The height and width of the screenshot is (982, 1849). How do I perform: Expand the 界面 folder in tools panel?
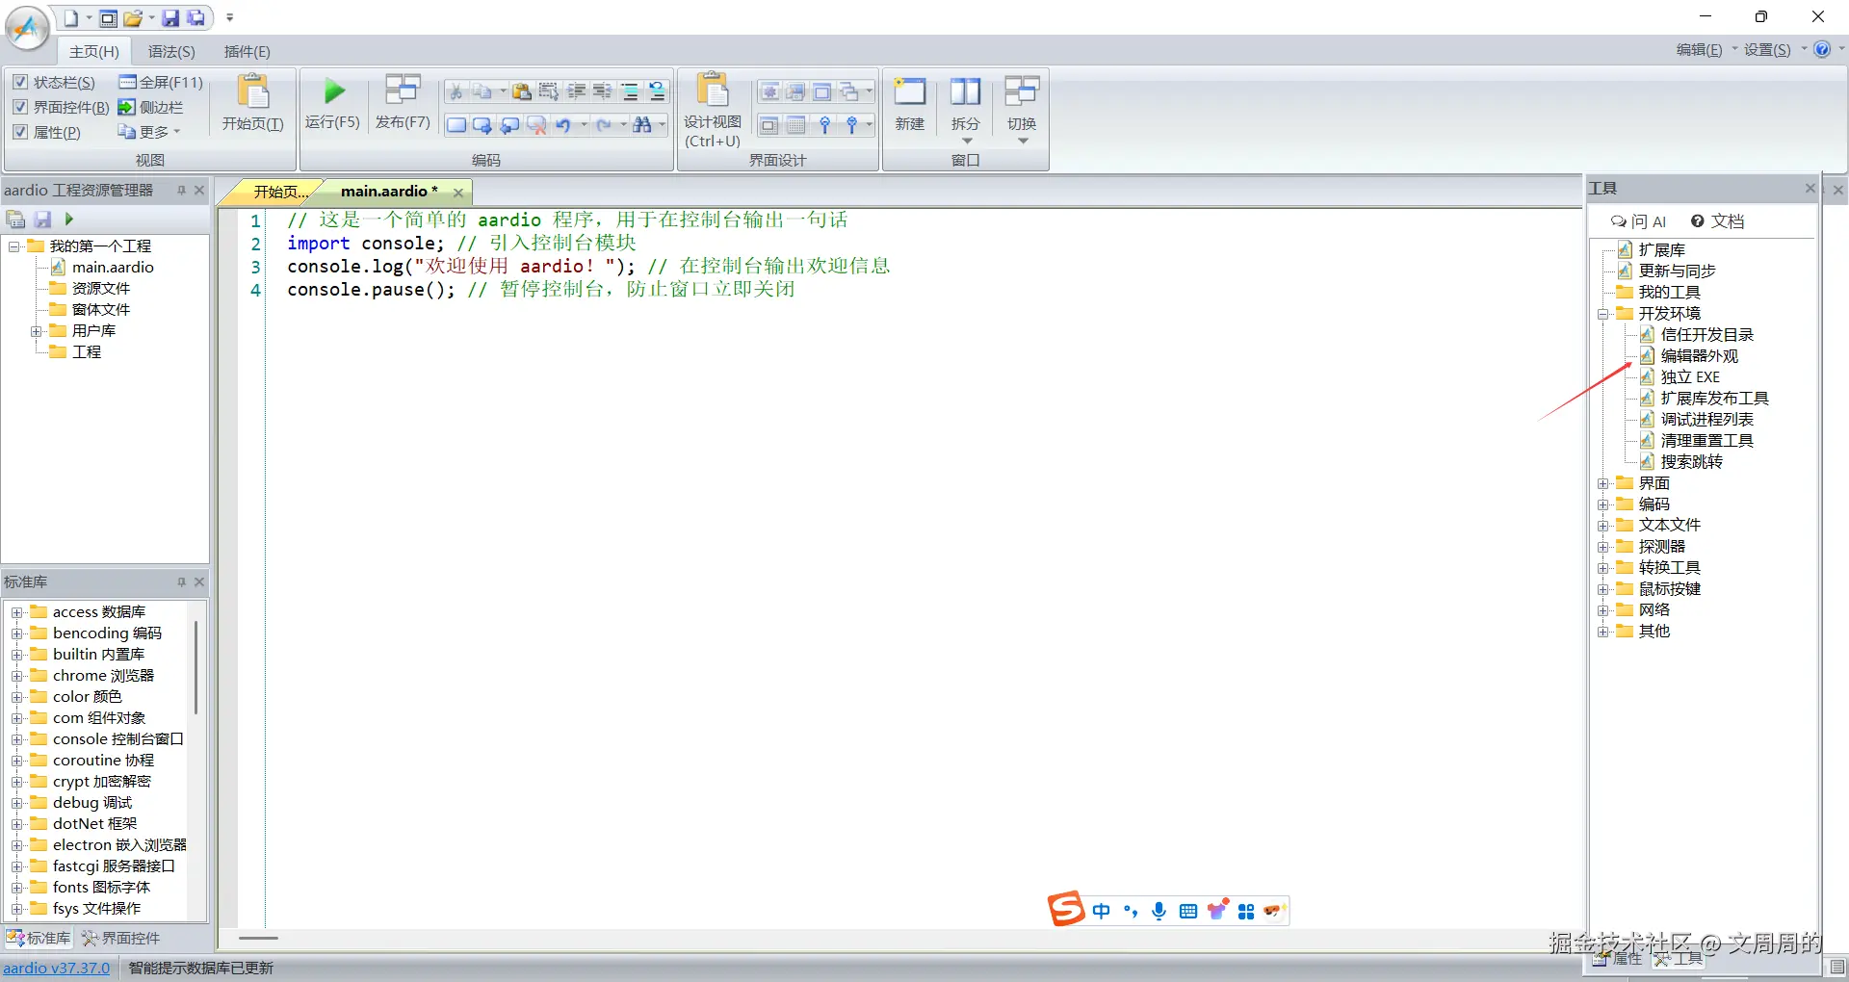click(x=1602, y=483)
